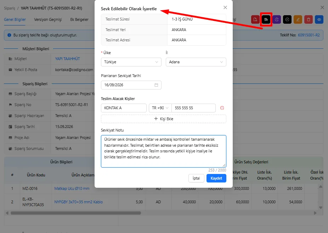Viewport: 328px width, 233px height.
Task: Click the red trash delete icon
Action: point(309,20)
